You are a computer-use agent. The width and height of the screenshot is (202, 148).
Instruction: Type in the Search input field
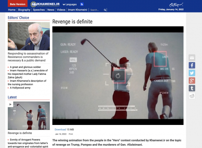click(x=96, y=10)
